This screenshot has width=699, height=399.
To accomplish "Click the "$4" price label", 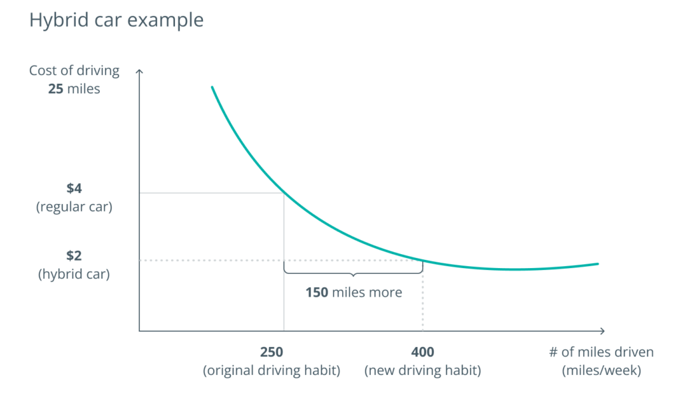I will 74,188.
